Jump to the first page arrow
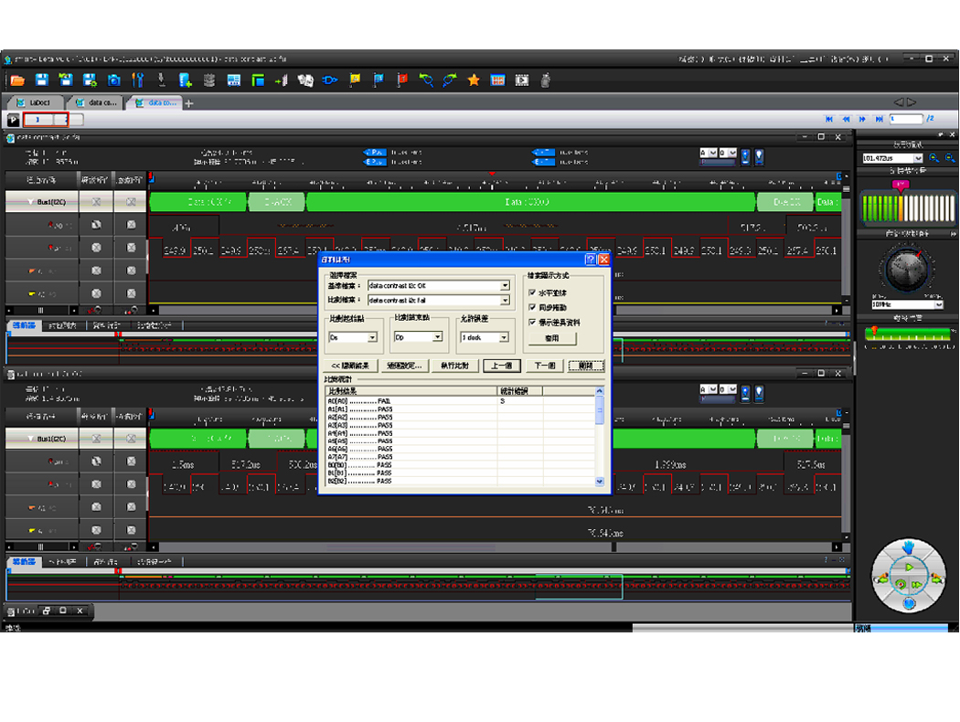The height and width of the screenshot is (722, 960). 829,119
